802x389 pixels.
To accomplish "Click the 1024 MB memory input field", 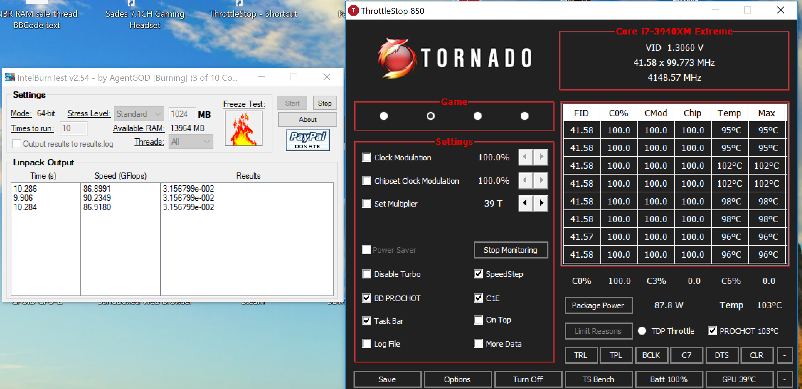I will pos(182,114).
